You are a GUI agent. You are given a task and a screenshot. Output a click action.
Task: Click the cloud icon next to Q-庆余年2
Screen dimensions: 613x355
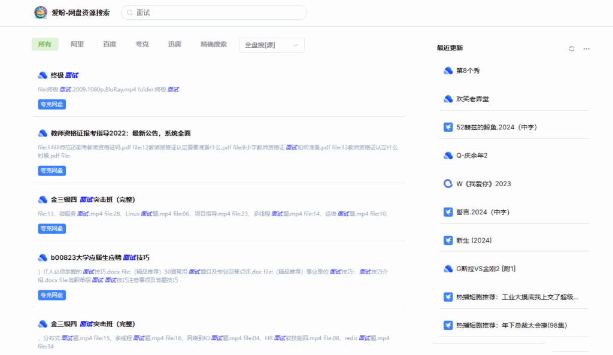coord(448,155)
